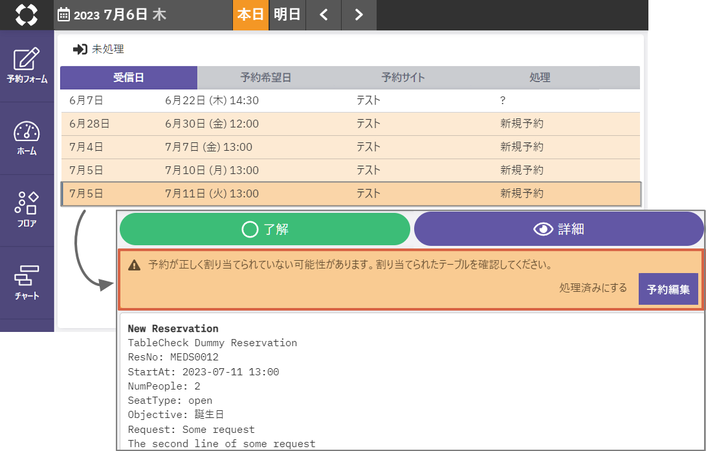
Task: Click the 処理済みにする link
Action: click(593, 288)
